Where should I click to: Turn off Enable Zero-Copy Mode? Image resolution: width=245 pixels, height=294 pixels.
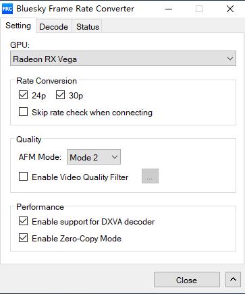[23, 238]
